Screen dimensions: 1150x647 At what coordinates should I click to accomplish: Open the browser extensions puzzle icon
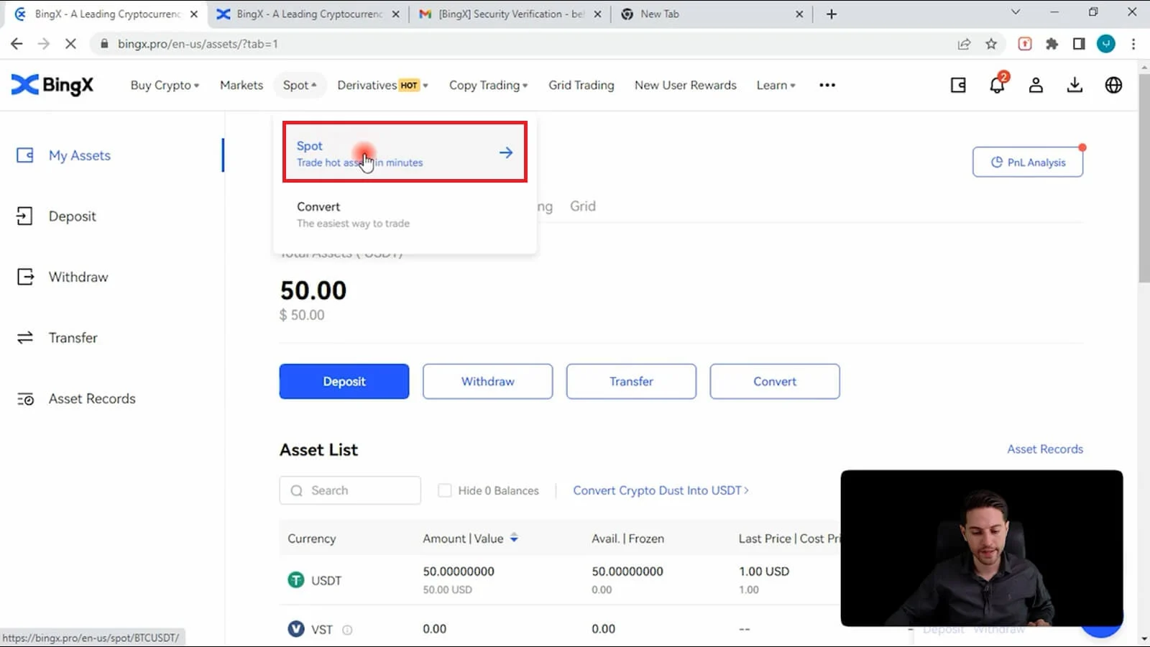tap(1052, 44)
